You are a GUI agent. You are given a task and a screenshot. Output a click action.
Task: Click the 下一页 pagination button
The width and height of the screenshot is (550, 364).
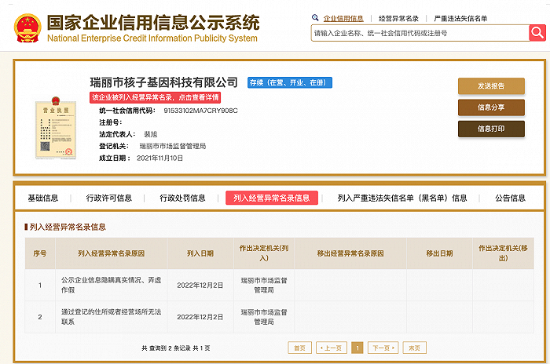383,348
